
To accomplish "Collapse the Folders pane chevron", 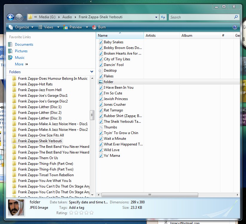I will click(92, 72).
